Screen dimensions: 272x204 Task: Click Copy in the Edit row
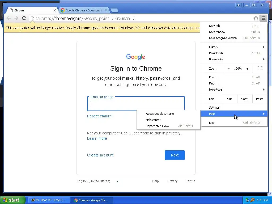click(x=244, y=99)
